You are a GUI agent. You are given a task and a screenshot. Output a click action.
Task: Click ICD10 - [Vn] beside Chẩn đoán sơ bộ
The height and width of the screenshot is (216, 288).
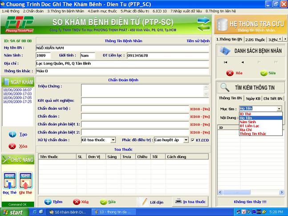coord(200,109)
